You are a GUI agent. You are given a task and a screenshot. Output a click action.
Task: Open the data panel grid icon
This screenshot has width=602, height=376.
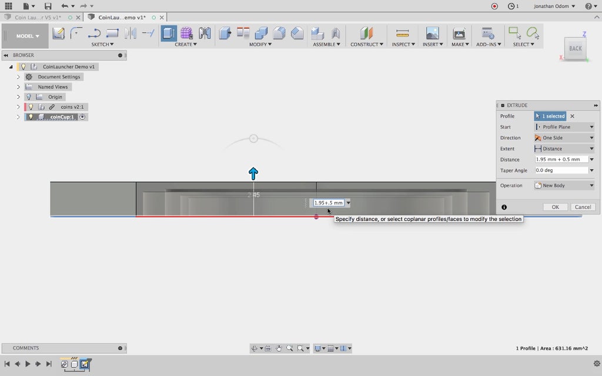pyautogui.click(x=8, y=6)
